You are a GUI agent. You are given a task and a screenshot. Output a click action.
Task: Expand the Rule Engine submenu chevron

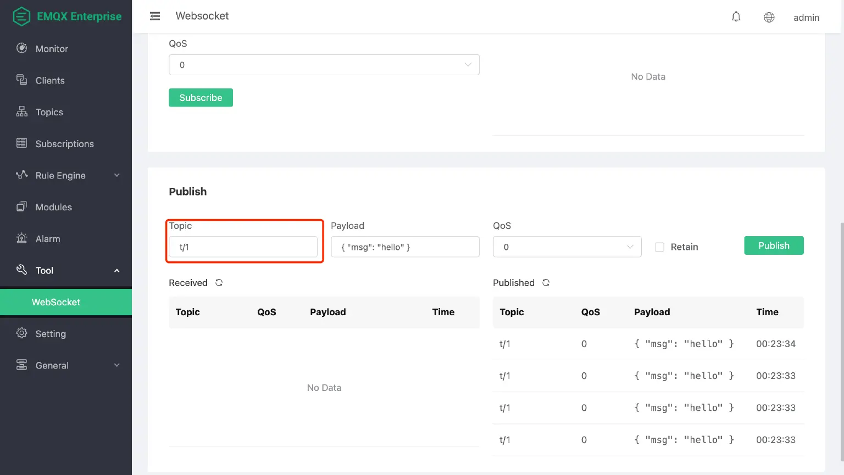click(x=116, y=175)
